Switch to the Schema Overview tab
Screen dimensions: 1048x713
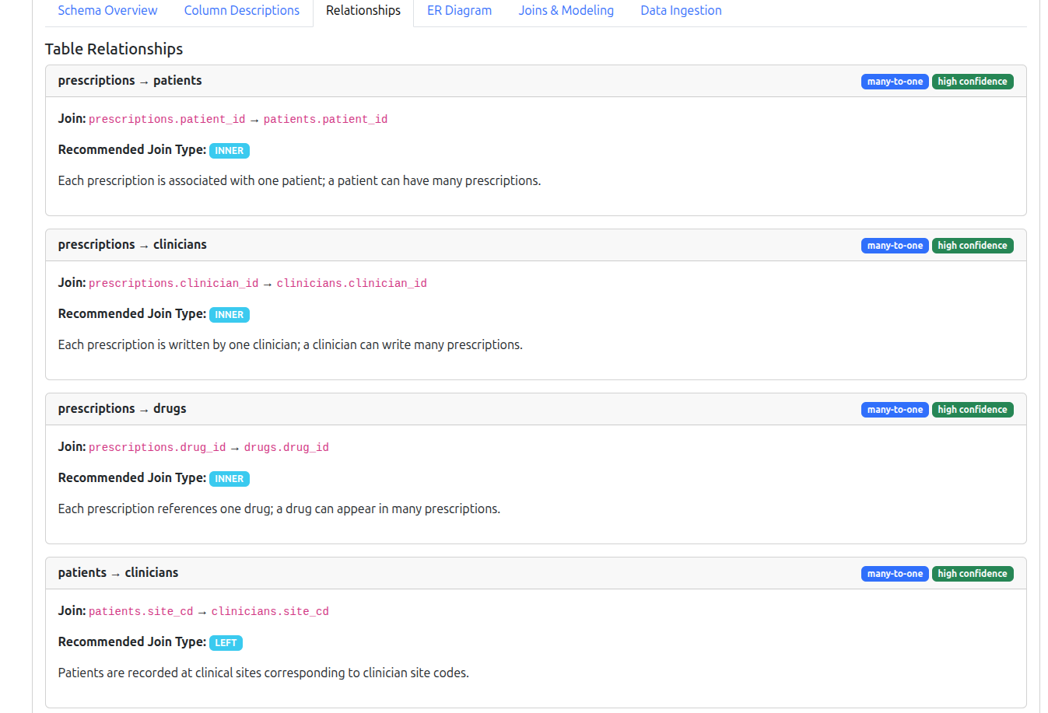(107, 11)
